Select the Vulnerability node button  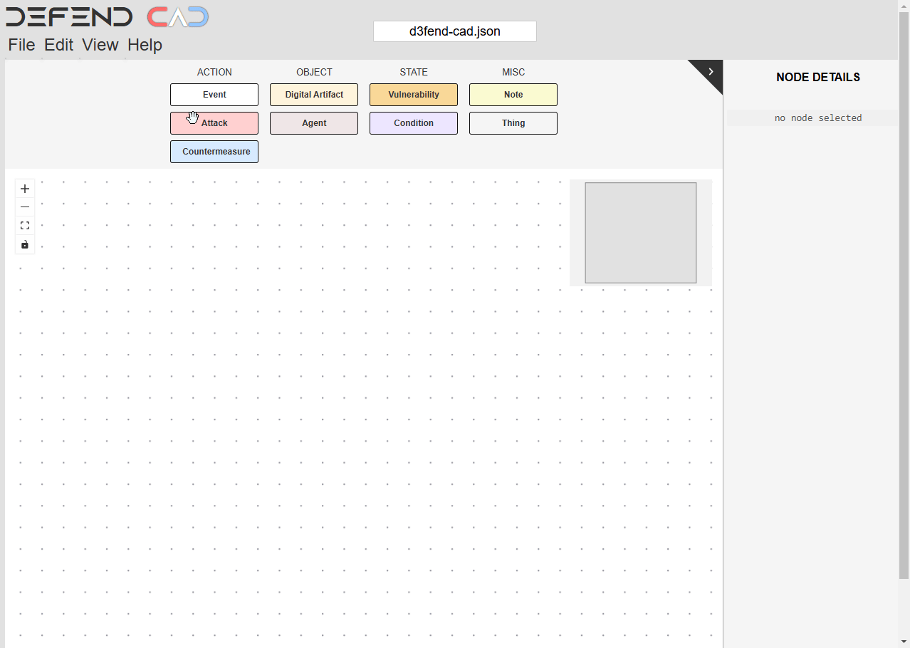click(414, 95)
